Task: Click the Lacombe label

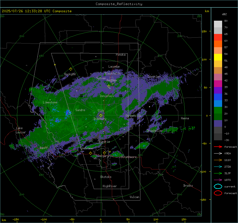Action: click(x=114, y=67)
